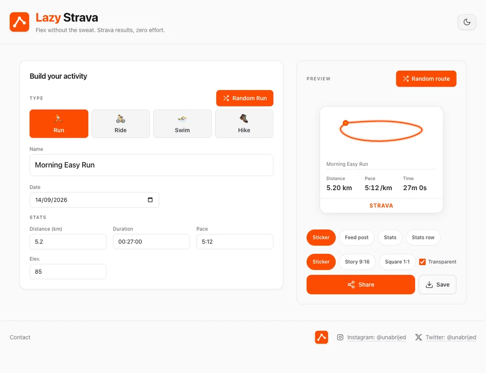This screenshot has width=486, height=373.
Task: Click the Lazy Strava logo icon in header
Action: tap(19, 22)
